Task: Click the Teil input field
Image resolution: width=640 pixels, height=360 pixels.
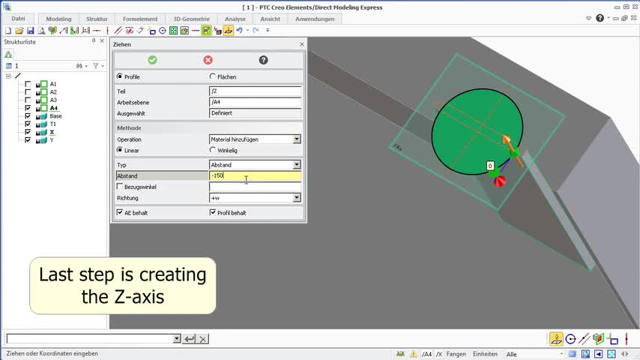Action: click(x=255, y=91)
